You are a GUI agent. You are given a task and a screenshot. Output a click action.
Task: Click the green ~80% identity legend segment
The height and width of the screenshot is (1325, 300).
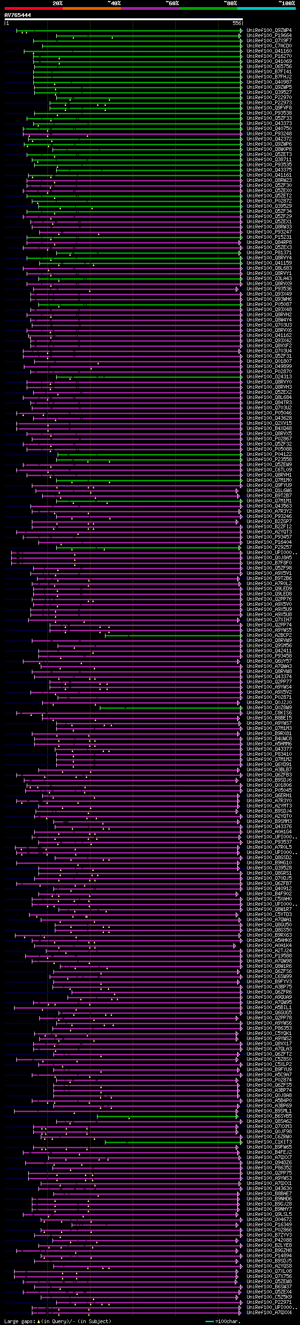click(208, 8)
